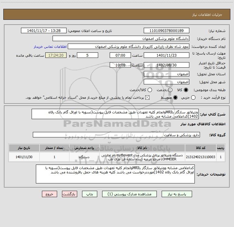234x227 pixels.
Task: Click the validity hour field 10:00
Action: click(x=120, y=65)
